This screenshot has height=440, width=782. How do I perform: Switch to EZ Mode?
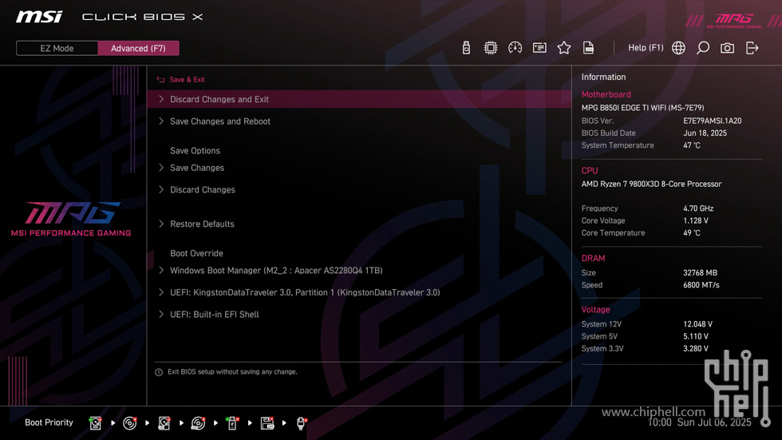tap(57, 49)
